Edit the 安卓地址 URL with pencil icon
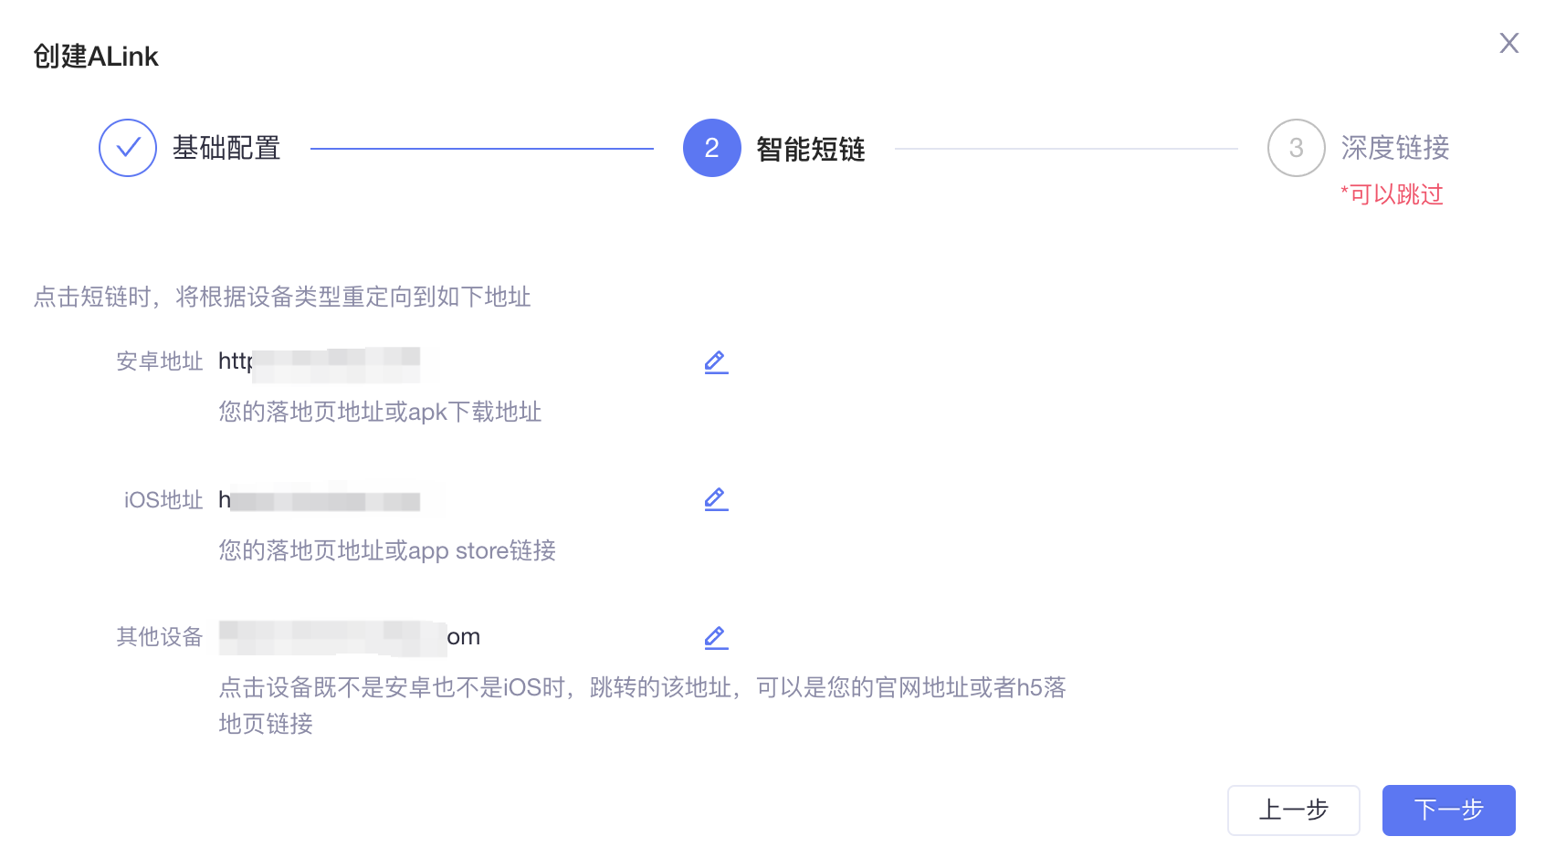1545x847 pixels. click(x=716, y=362)
